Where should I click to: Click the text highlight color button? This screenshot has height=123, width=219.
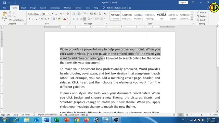point(60,19)
